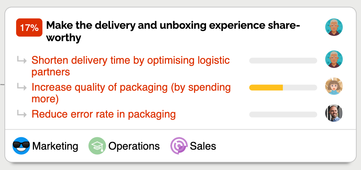This screenshot has width=361, height=170.
Task: Select the Marketing team tag
Action: coord(55,146)
